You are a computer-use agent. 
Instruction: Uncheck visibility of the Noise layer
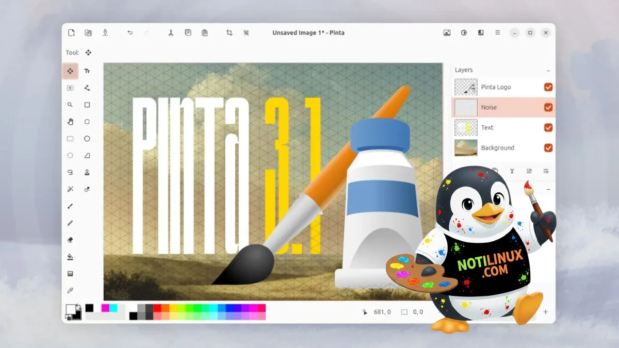pos(548,107)
